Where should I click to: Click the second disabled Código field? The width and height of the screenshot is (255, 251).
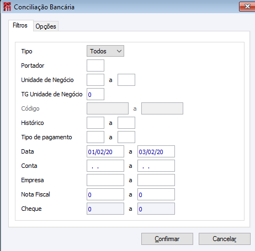162,108
